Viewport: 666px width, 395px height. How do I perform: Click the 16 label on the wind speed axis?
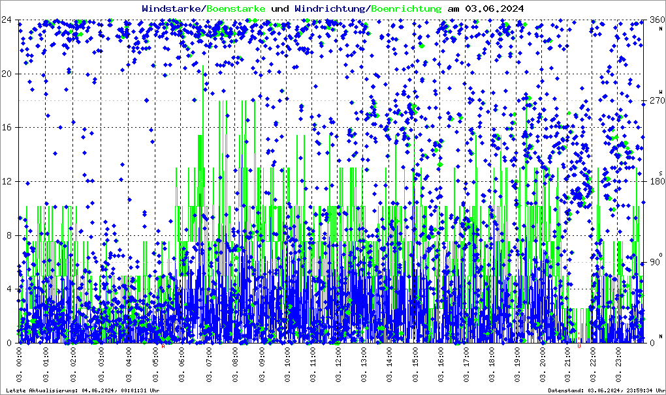pos(6,128)
